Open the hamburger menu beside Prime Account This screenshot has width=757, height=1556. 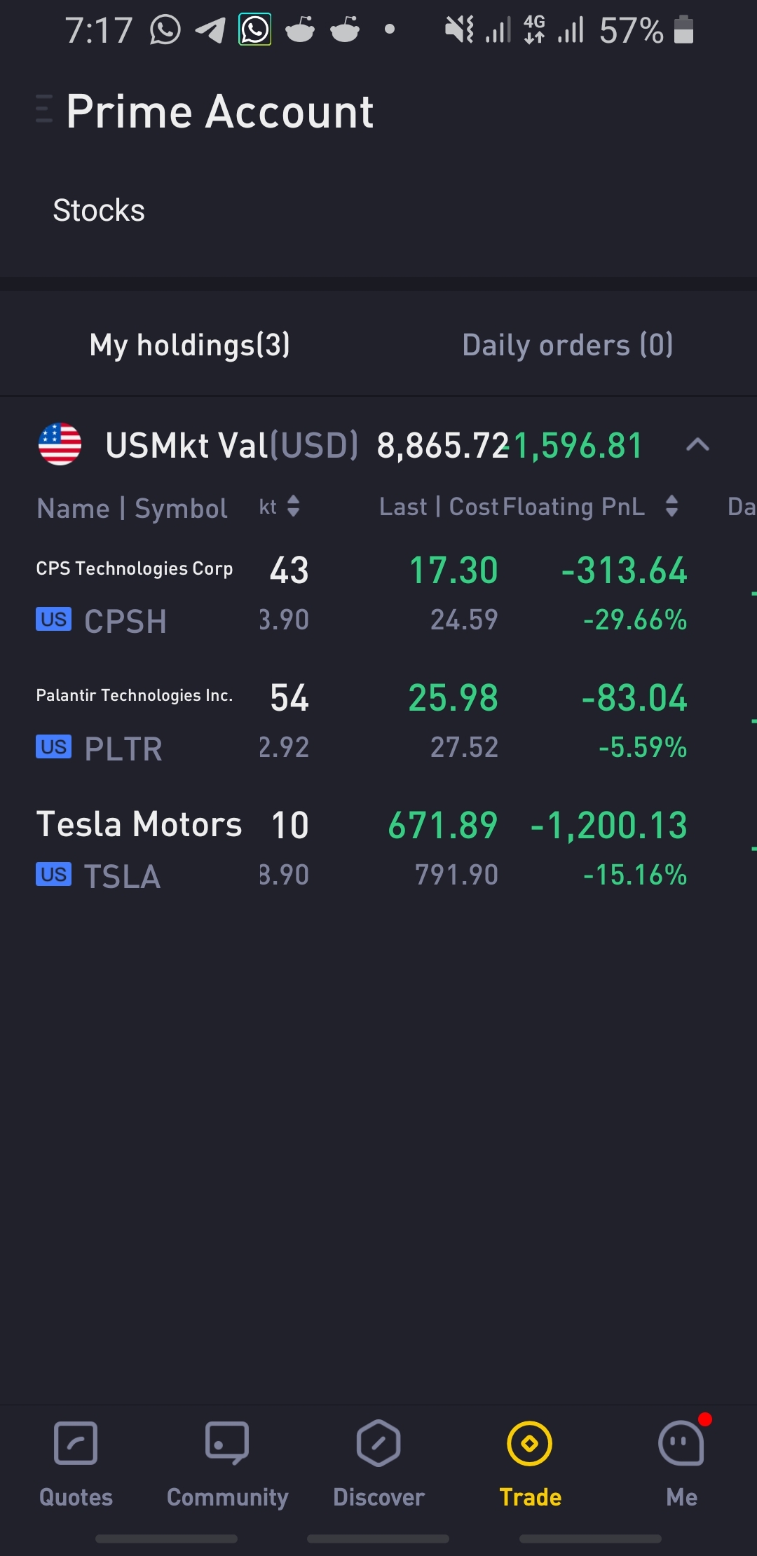44,109
